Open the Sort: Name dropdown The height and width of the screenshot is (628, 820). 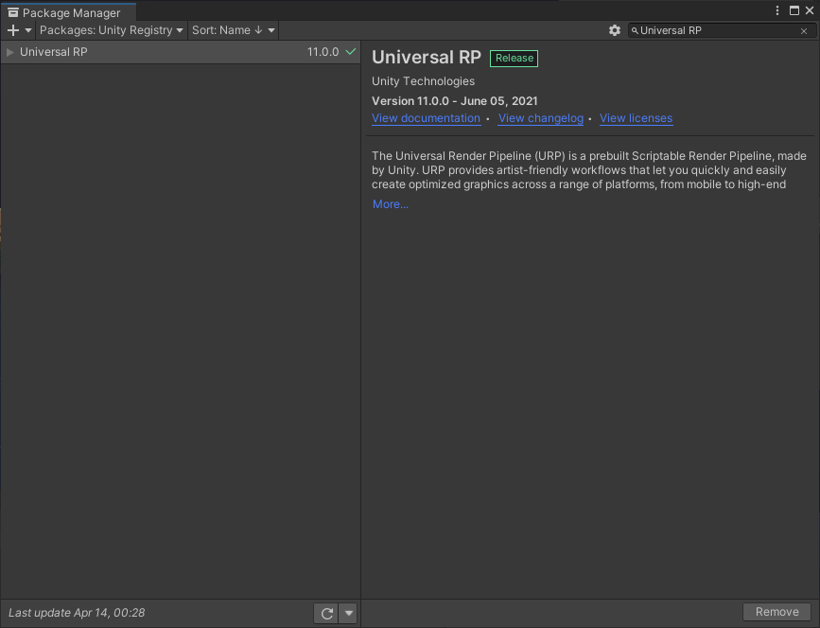tap(234, 30)
